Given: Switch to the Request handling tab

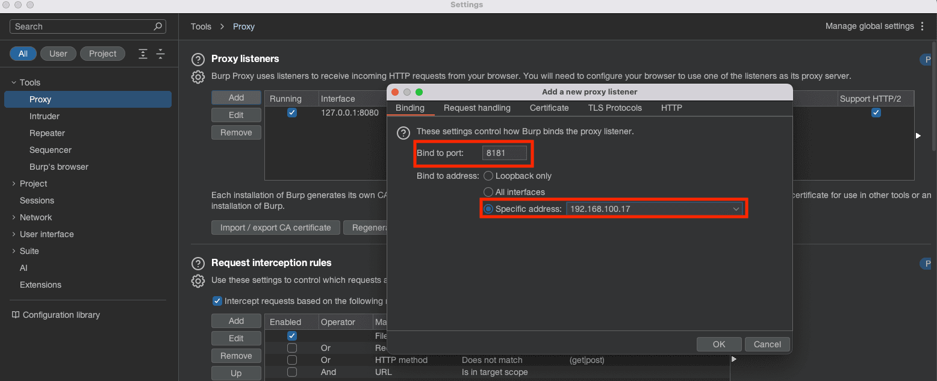Looking at the screenshot, I should coord(477,108).
